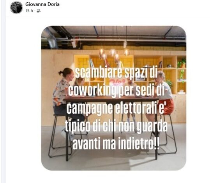210x183 pixels.
Task: Click the 'coworking per sedi di' text line
Action: [x=116, y=91]
